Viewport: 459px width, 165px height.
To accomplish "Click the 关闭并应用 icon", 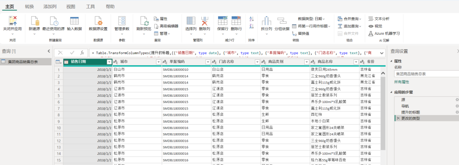I will [12, 21].
